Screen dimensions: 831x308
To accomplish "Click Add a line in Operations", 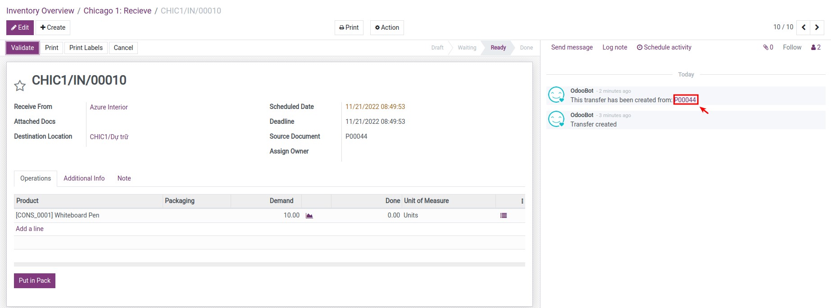I will click(30, 229).
